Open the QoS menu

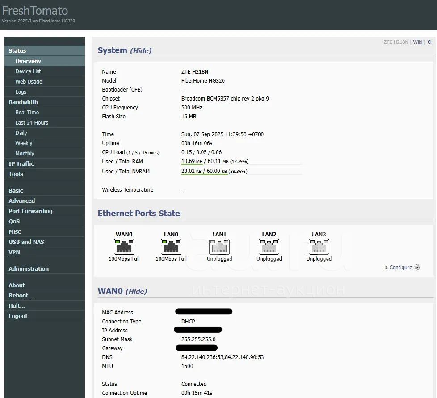pyautogui.click(x=45, y=222)
